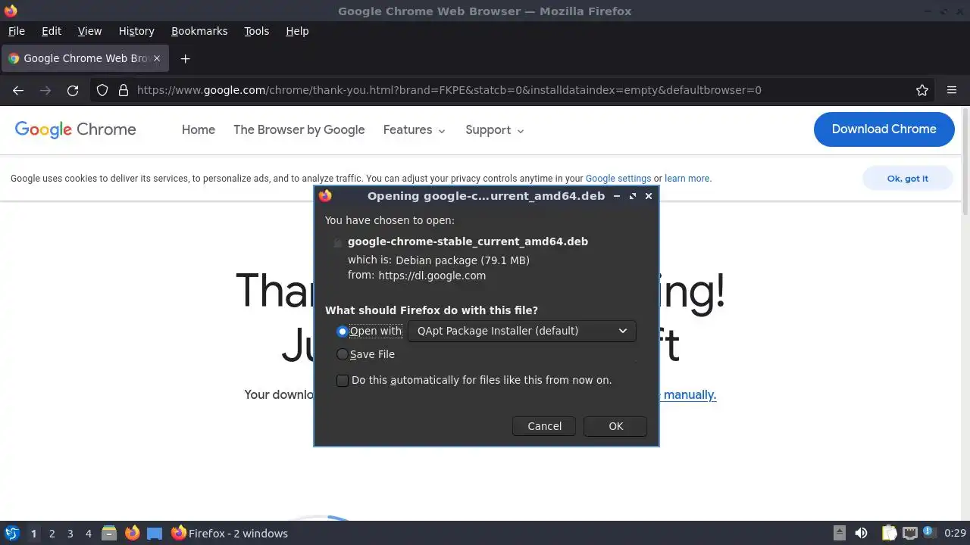Click the page vertical scrollbar

(965, 161)
